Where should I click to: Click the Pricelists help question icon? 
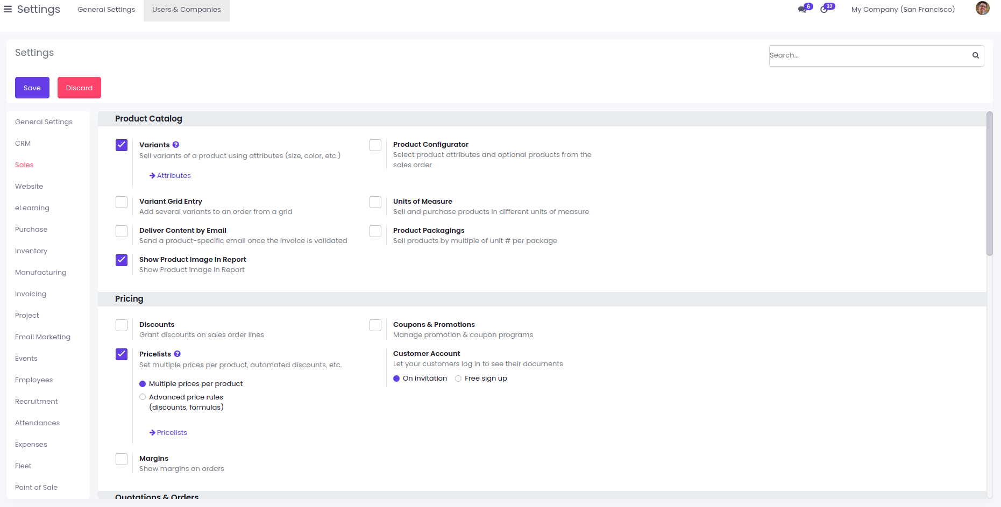click(x=178, y=354)
